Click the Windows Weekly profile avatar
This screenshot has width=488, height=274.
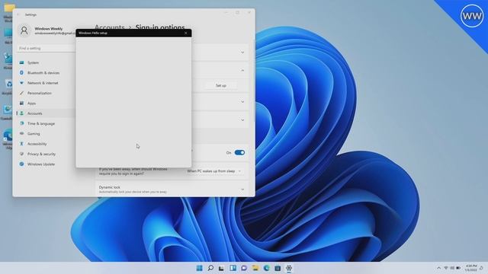tap(24, 30)
